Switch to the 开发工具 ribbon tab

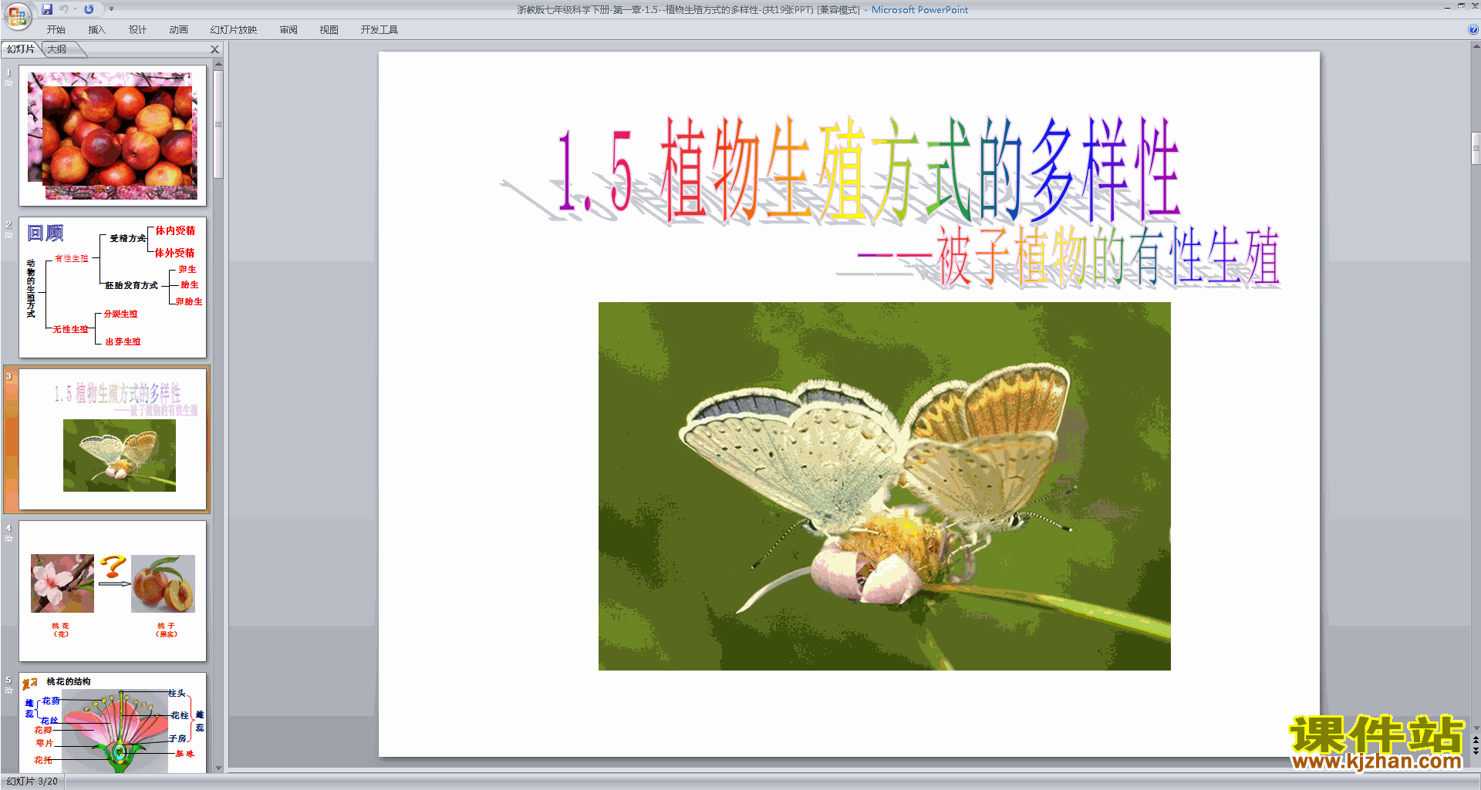(380, 30)
